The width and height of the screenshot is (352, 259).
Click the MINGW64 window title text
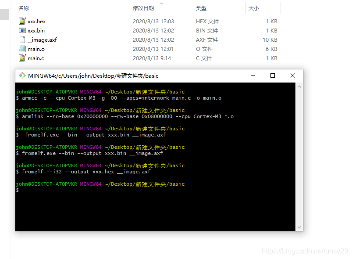click(x=93, y=76)
